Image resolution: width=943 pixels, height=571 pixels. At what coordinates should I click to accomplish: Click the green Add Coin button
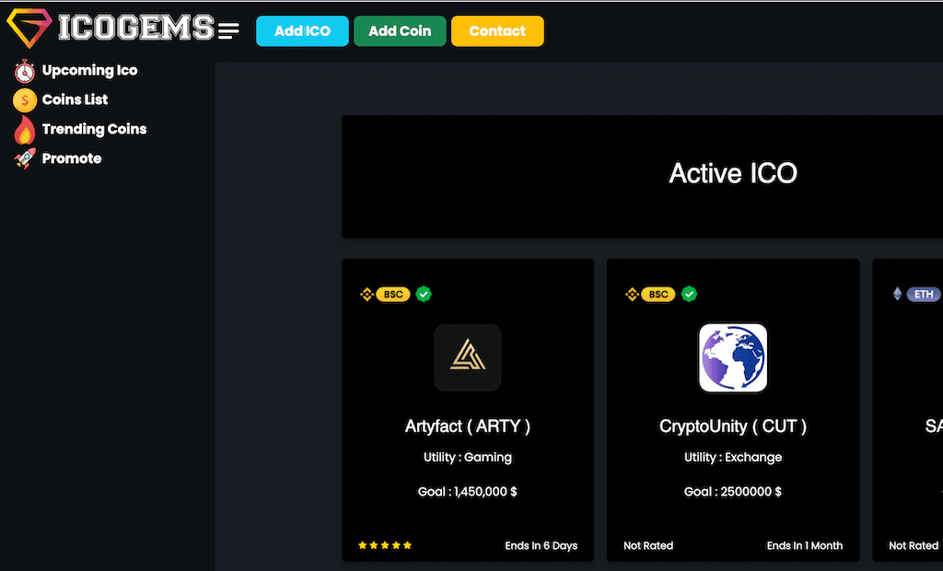pos(400,31)
